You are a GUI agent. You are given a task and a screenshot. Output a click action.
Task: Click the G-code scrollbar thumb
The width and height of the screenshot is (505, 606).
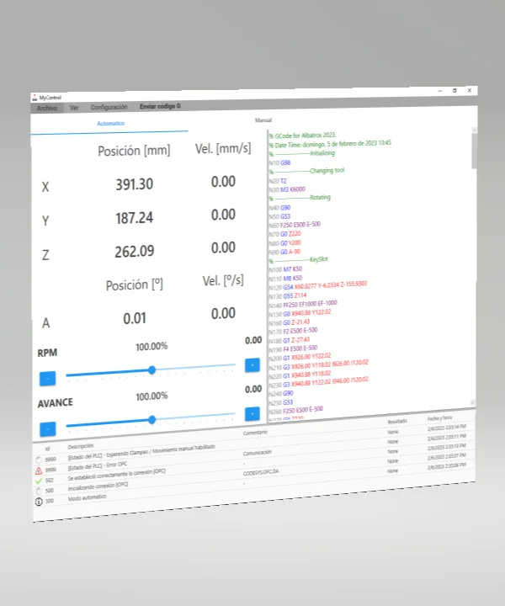pyautogui.click(x=474, y=151)
